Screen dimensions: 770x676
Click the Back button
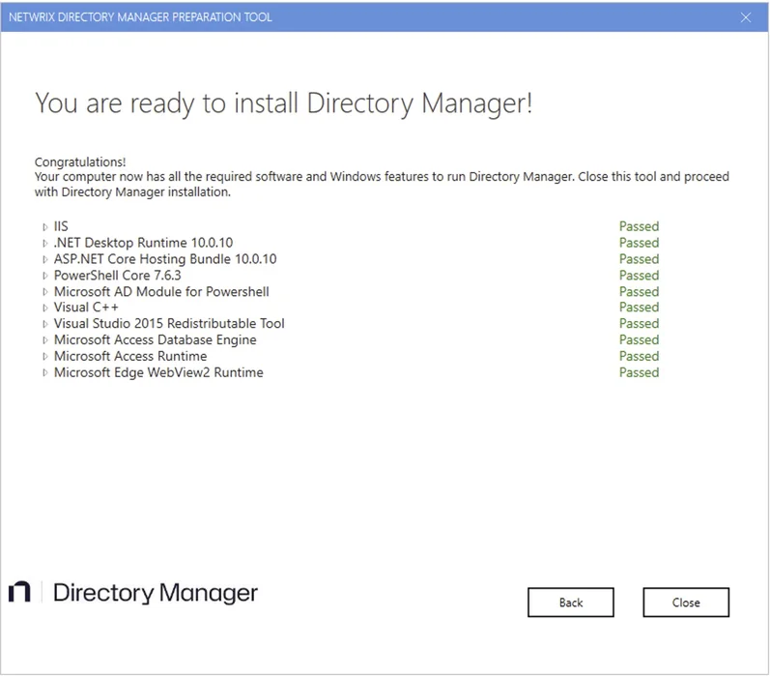(x=571, y=603)
